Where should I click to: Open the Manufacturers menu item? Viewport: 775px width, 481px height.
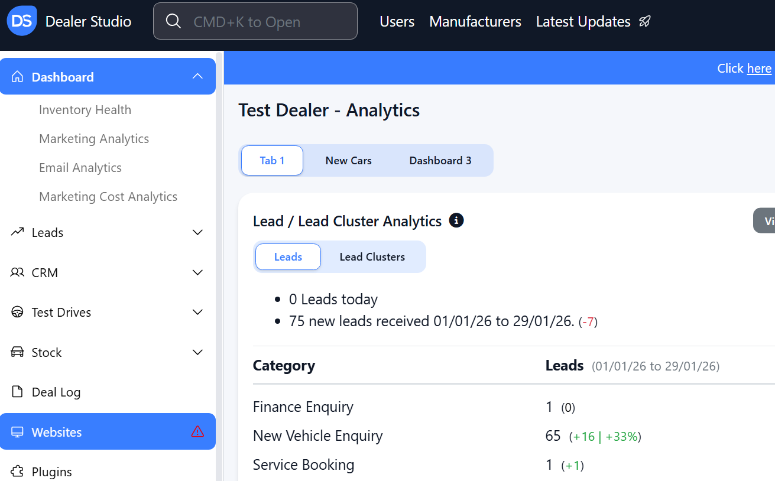[x=475, y=22]
